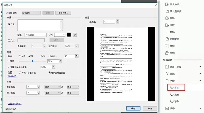The image size is (204, 113).
Task: Click the watermark 更新 (update) icon
Action: (172, 94)
